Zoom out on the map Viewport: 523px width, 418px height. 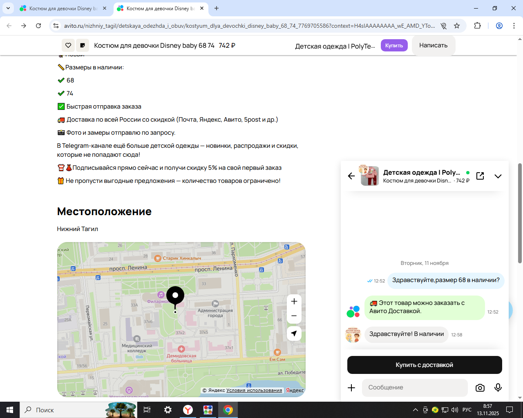pyautogui.click(x=294, y=316)
